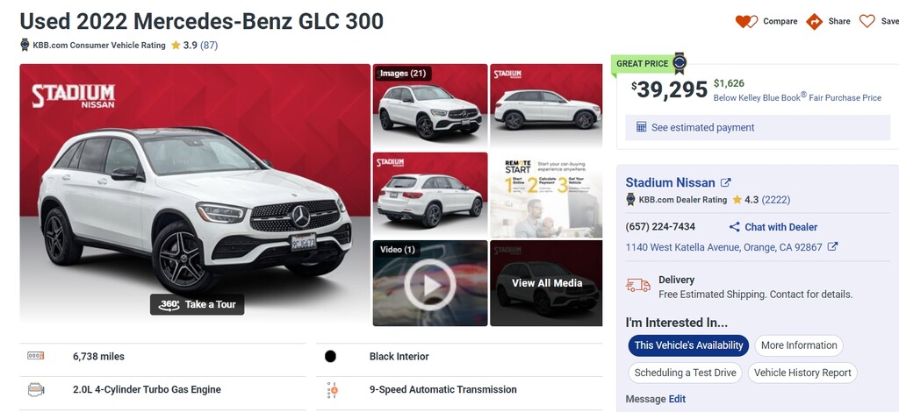Screen dimensions: 899x412
Task: Open dealer address external link icon
Action: point(832,246)
